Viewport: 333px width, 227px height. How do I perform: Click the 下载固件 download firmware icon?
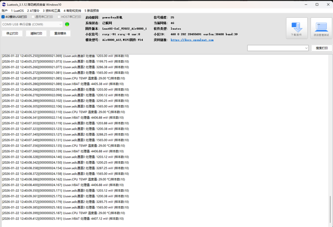[297, 28]
